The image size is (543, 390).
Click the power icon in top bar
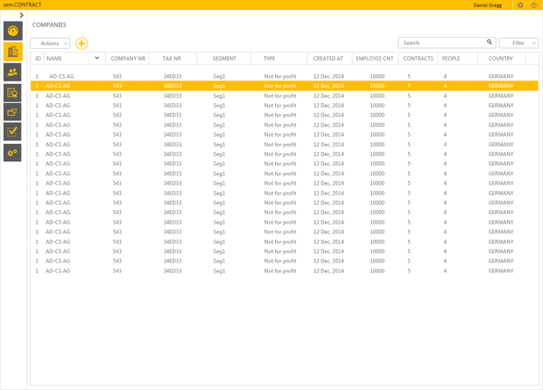534,5
